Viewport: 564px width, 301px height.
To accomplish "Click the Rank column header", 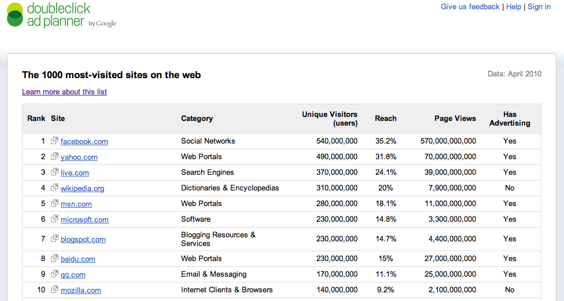I will 36,119.
